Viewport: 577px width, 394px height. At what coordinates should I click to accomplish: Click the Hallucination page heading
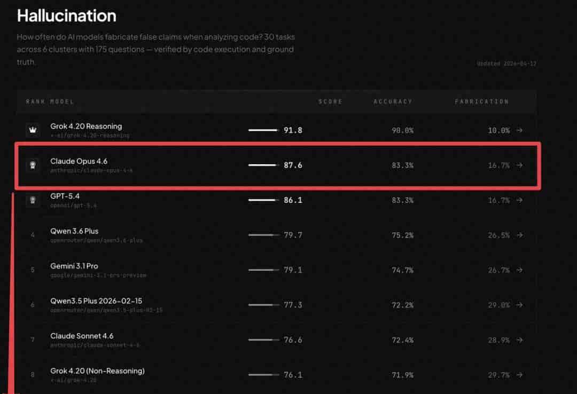[66, 15]
